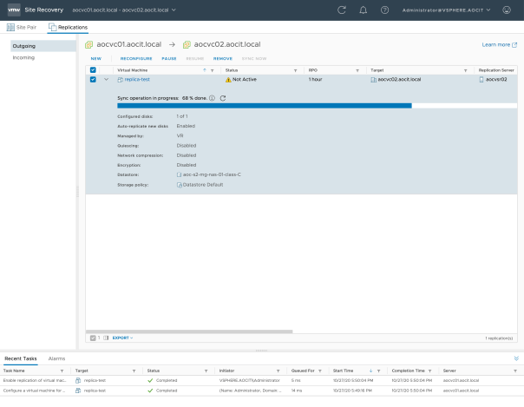Open the column chooser icon in grid footer

tap(106, 338)
